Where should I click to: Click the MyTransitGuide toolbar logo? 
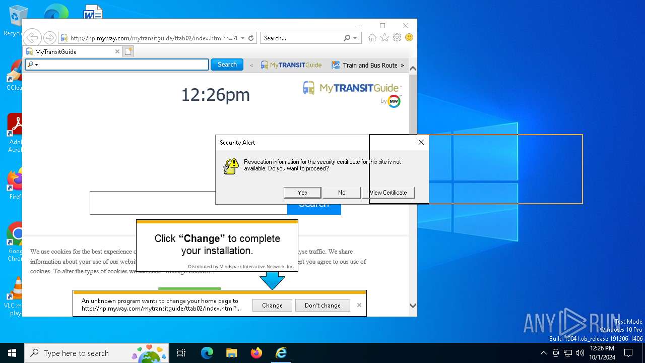(291, 65)
